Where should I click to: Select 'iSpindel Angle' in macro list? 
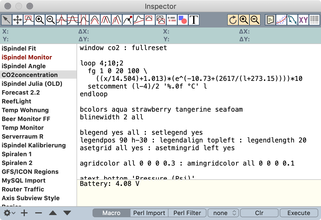[x=38, y=66]
